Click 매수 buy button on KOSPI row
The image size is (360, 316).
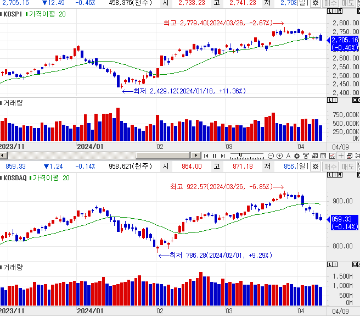330,3
